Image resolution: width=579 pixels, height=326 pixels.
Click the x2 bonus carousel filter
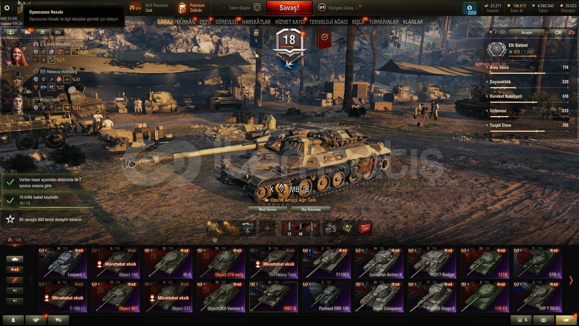(14, 270)
